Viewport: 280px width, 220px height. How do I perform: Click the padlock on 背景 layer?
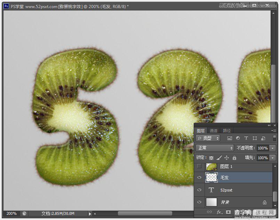[x=265, y=202]
